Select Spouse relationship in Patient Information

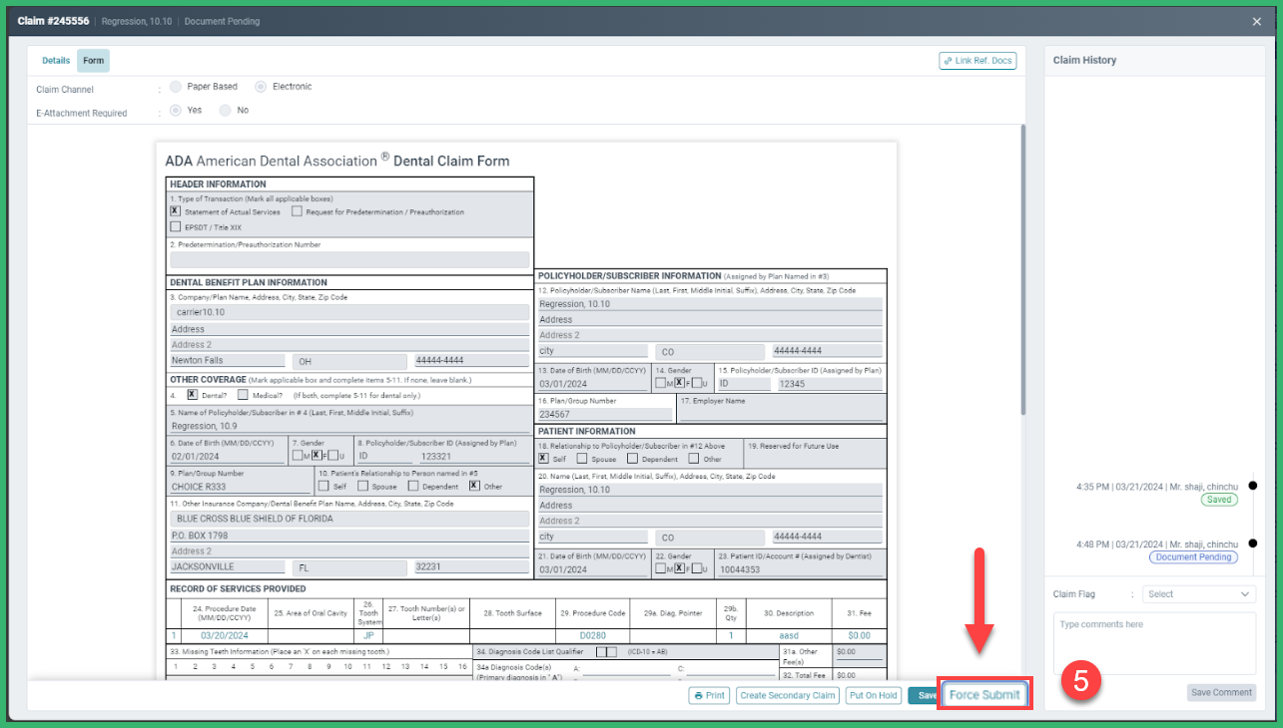(581, 457)
